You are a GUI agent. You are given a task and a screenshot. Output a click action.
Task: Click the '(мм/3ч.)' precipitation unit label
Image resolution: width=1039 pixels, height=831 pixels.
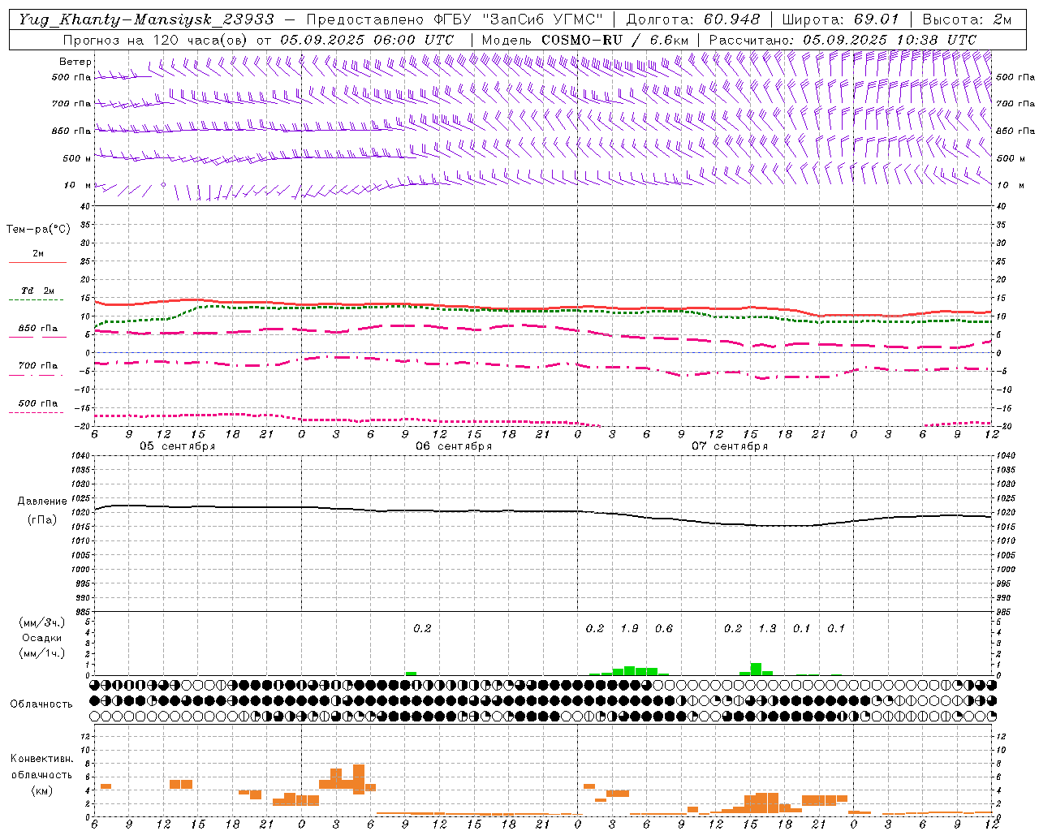click(x=41, y=622)
